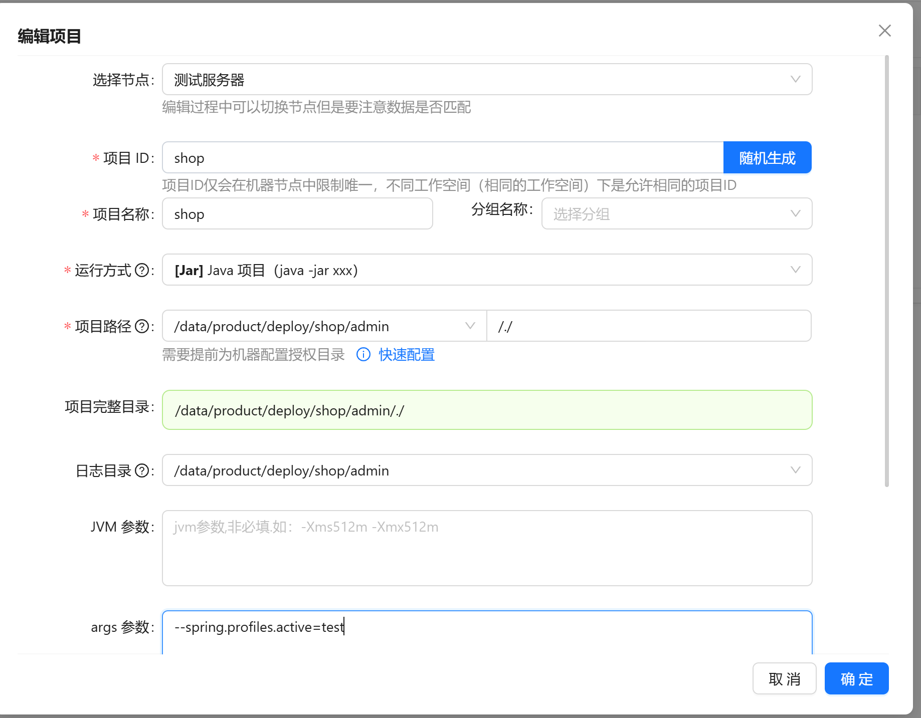This screenshot has height=718, width=921.
Task: Click the help icon next to 日志目录
Action: (x=143, y=470)
